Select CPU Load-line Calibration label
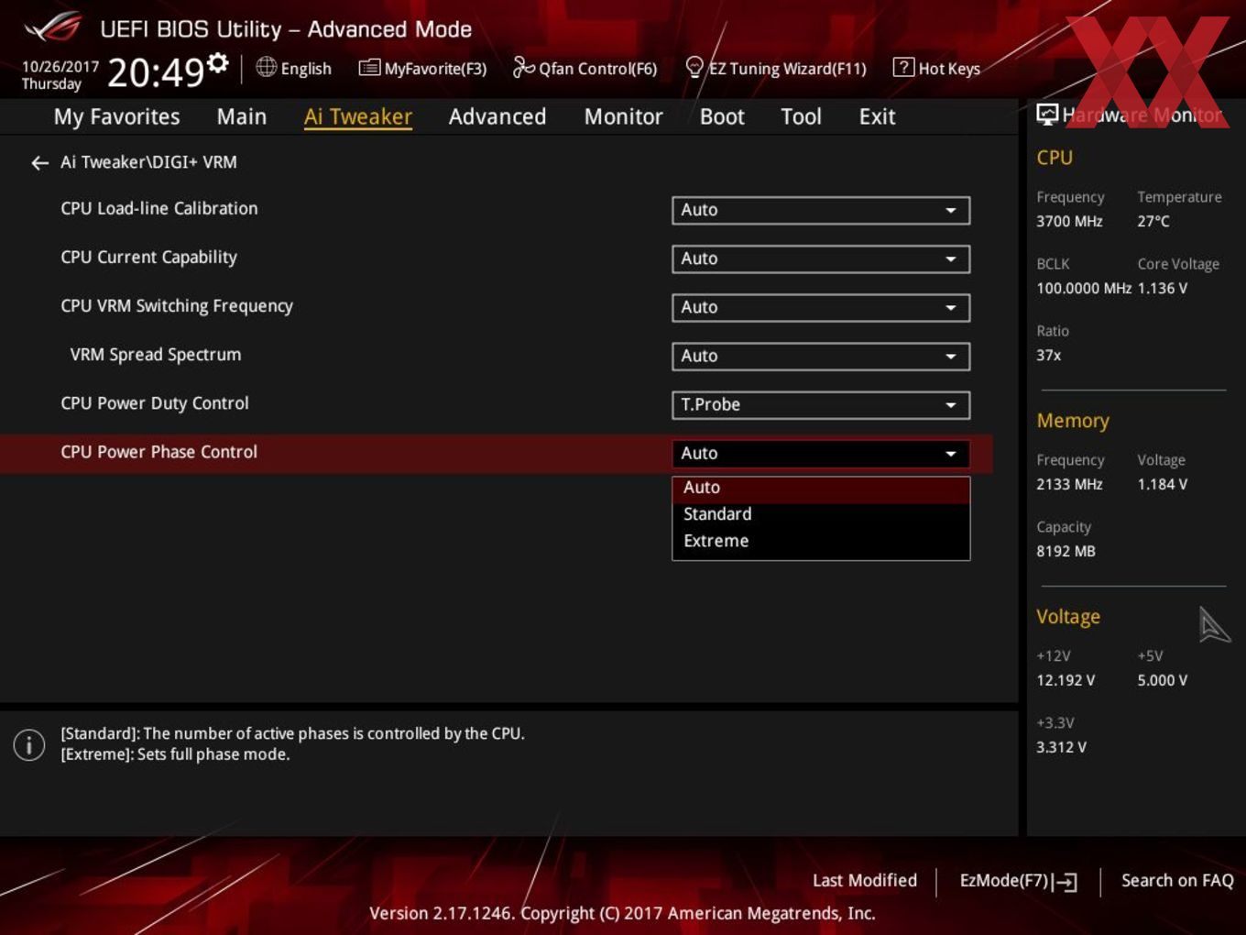Image resolution: width=1246 pixels, height=935 pixels. (x=159, y=208)
